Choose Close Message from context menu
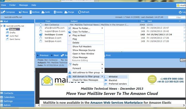The width and height of the screenshot is (186, 109). pyautogui.click(x=80, y=57)
